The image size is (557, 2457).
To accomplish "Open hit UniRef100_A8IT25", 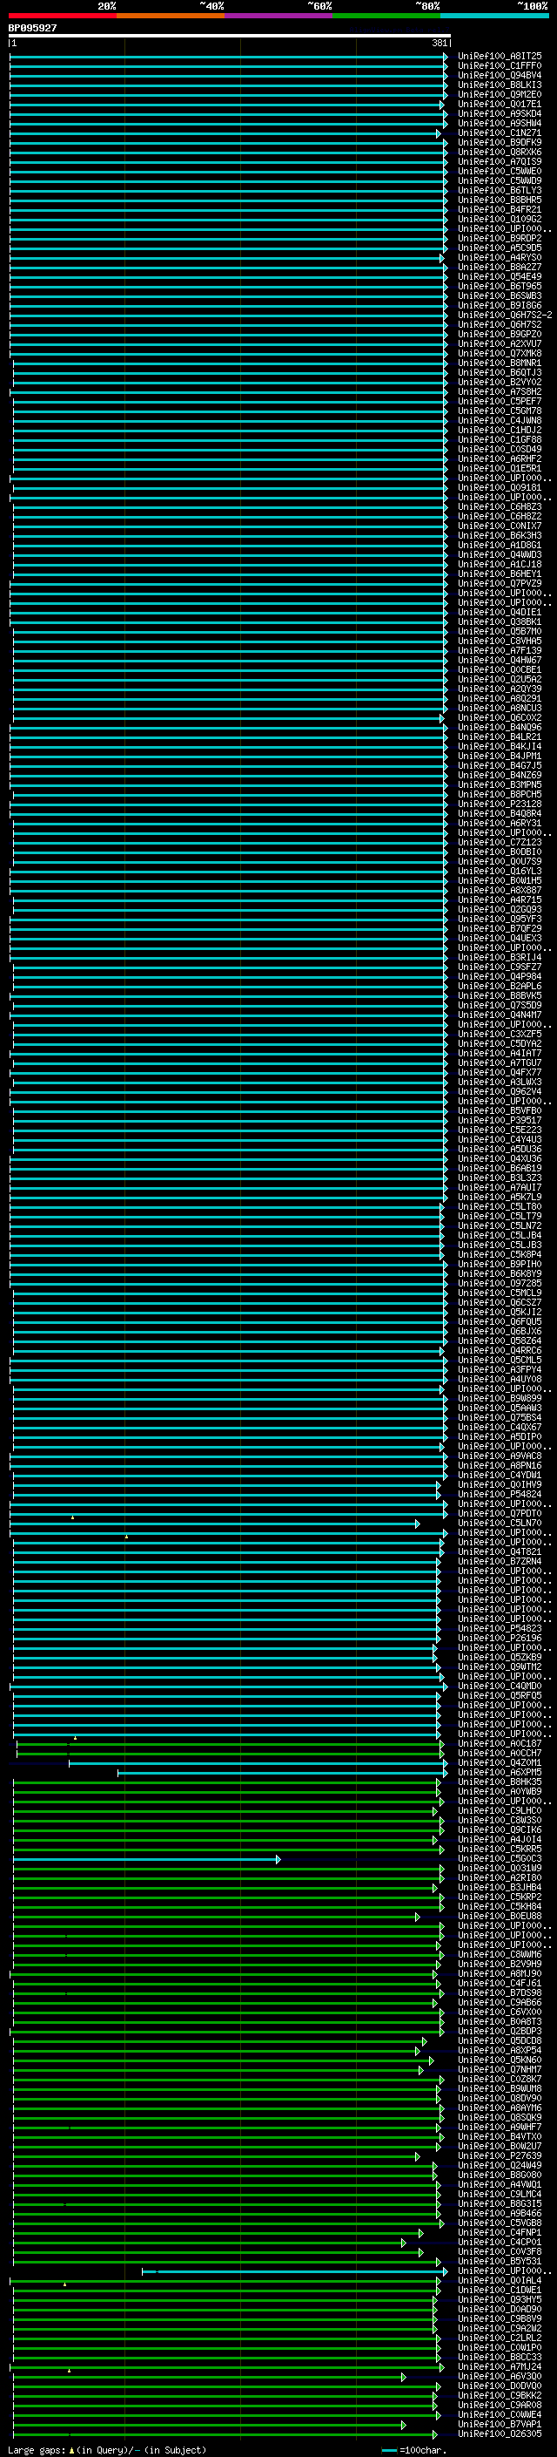I will 499,57.
